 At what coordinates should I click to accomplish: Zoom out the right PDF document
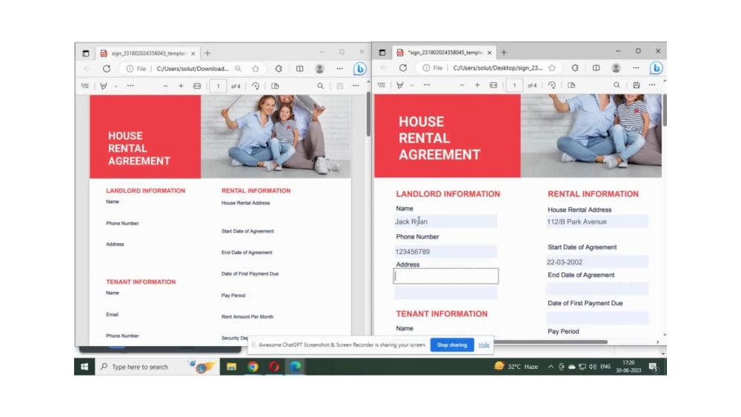tap(462, 85)
